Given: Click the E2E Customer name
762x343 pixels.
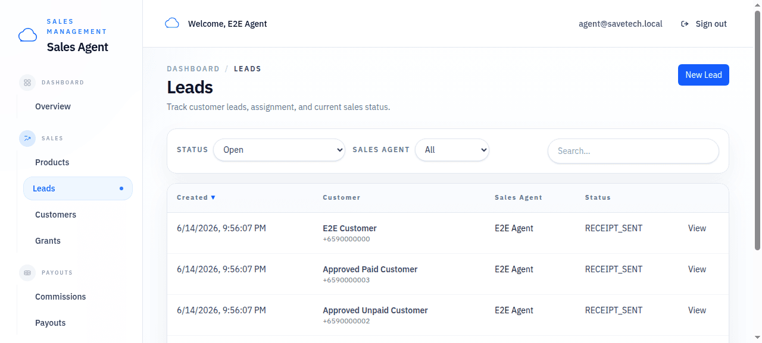Looking at the screenshot, I should pos(350,228).
